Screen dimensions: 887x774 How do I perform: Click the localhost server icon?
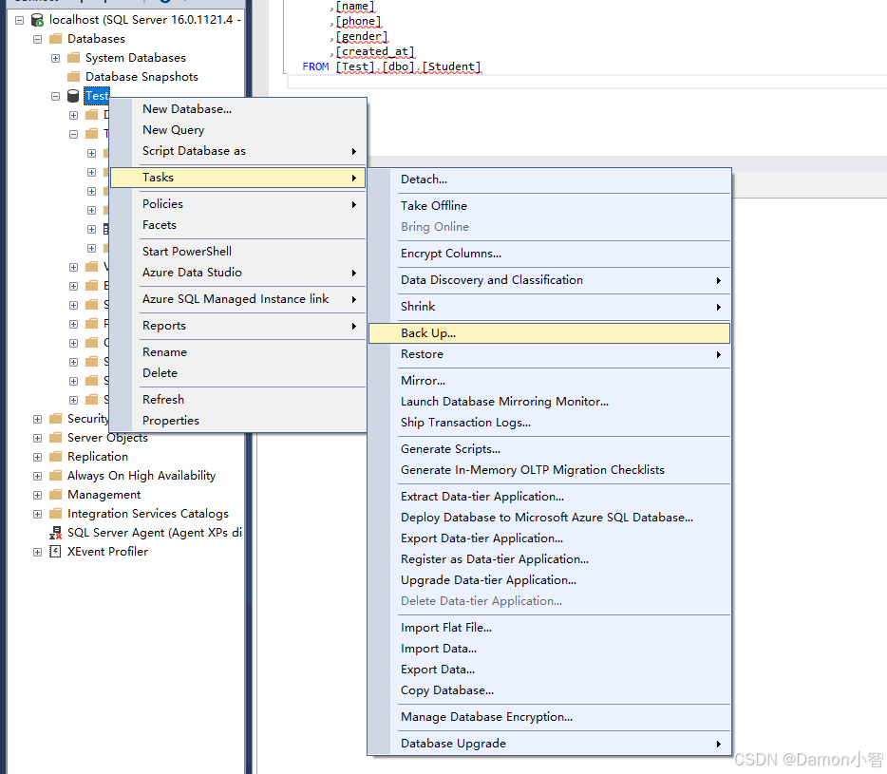[37, 20]
